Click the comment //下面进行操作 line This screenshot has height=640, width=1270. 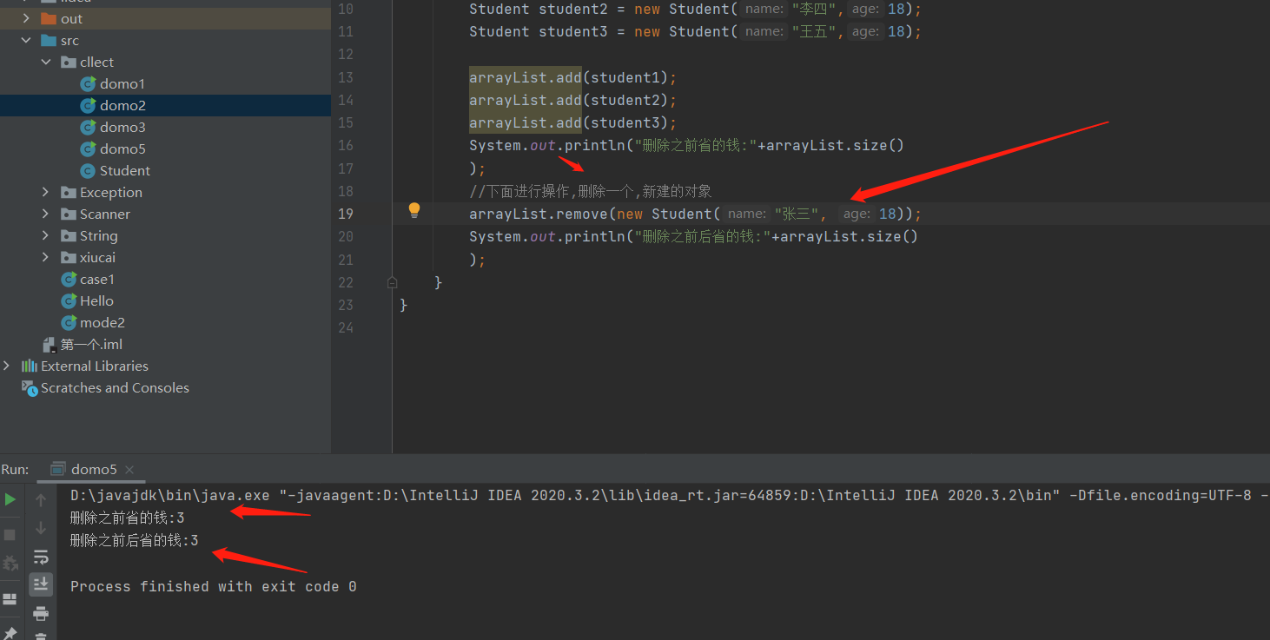pos(591,191)
